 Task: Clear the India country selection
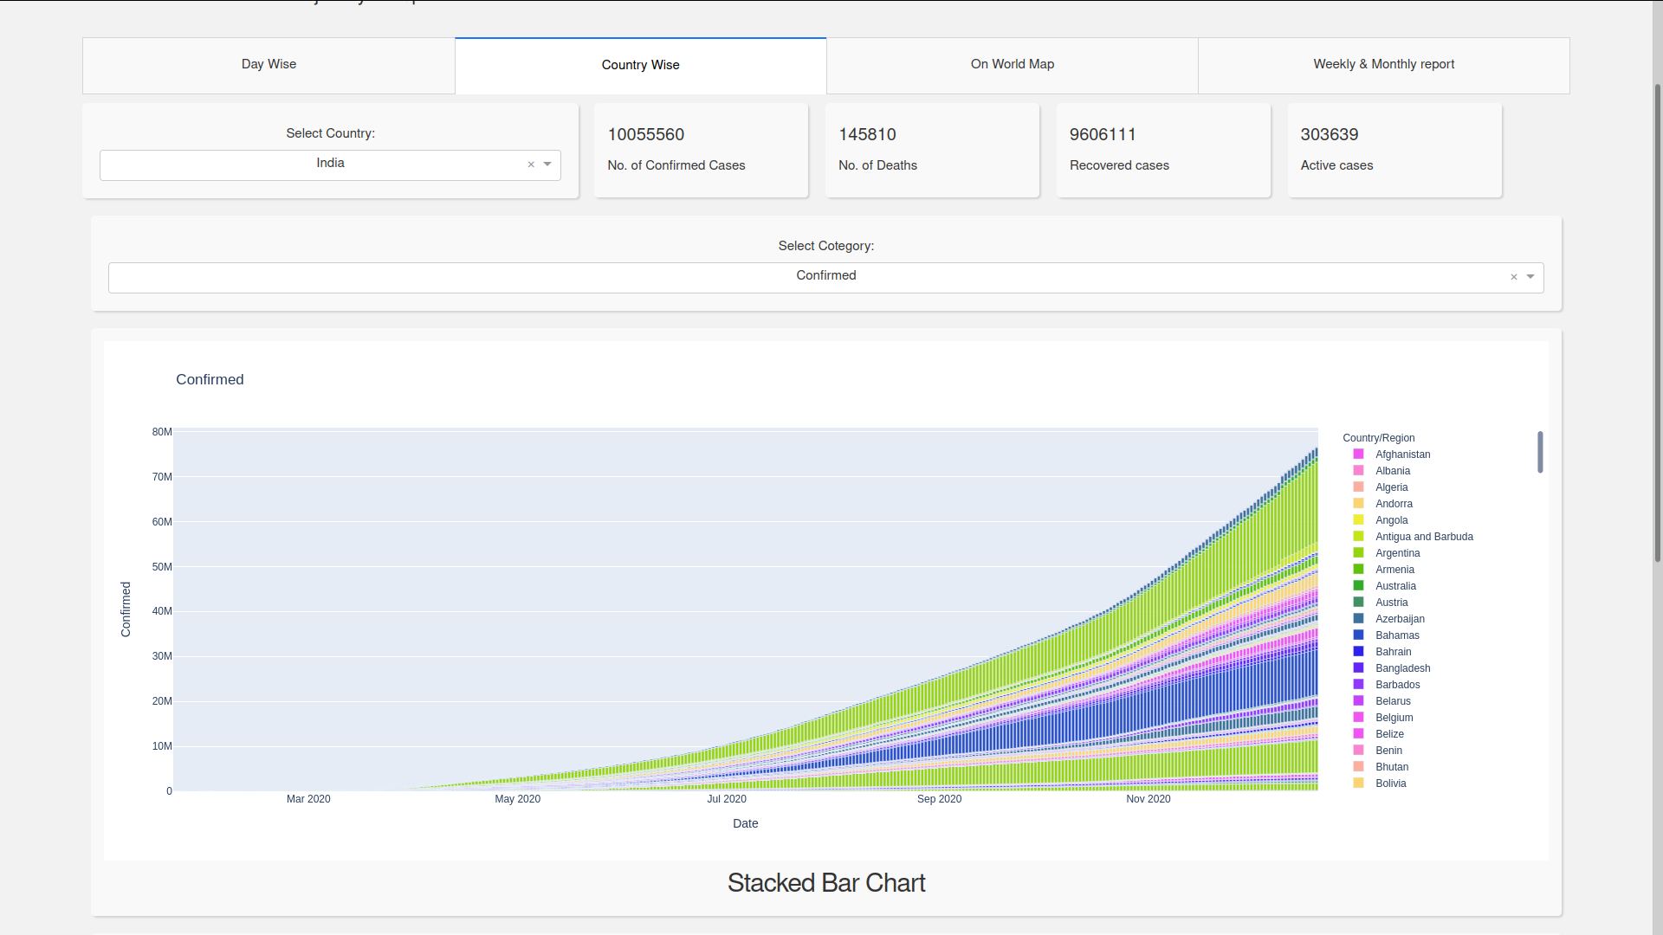click(x=530, y=164)
